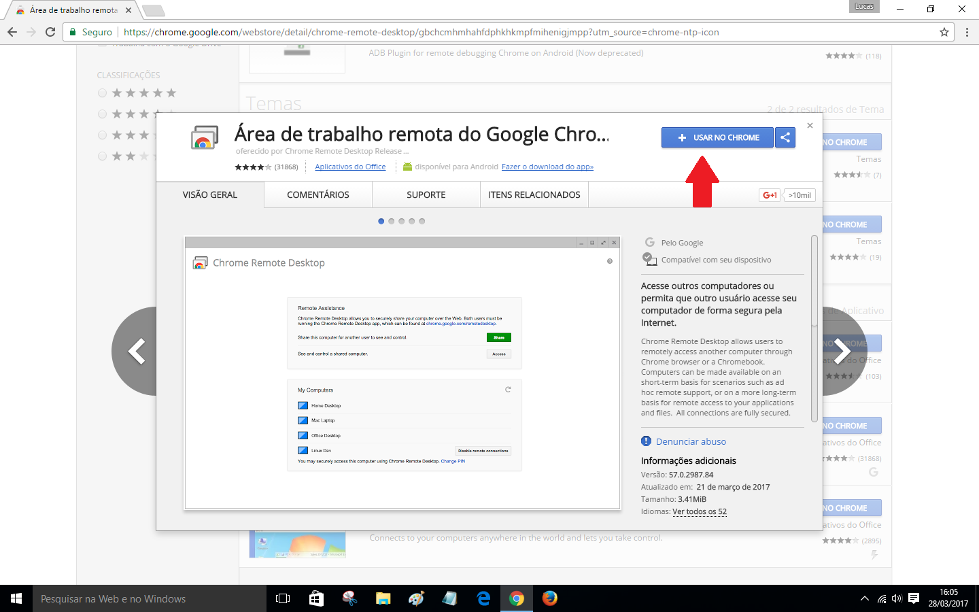Click the blue share icon button
Image resolution: width=979 pixels, height=612 pixels.
785,137
